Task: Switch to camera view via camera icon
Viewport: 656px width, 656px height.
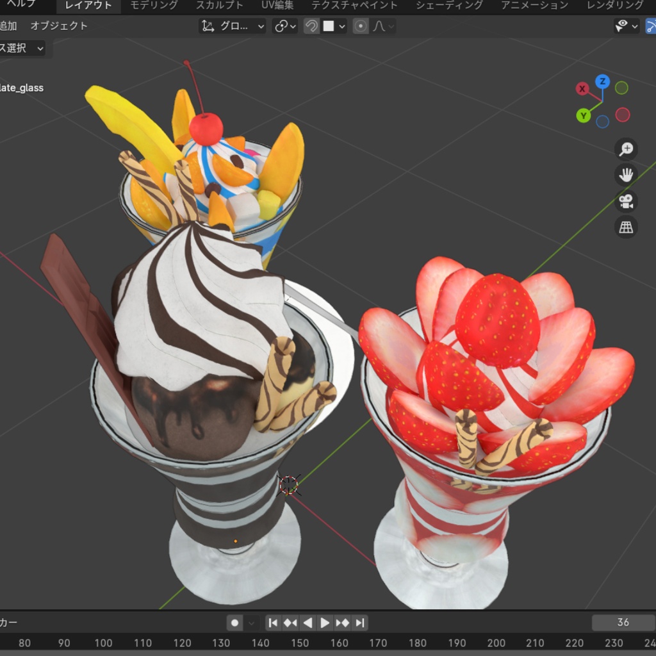Action: (626, 201)
